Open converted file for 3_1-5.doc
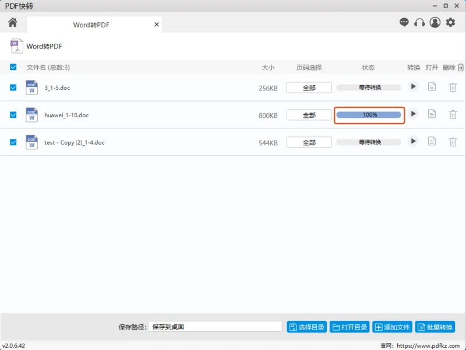 pyautogui.click(x=432, y=86)
